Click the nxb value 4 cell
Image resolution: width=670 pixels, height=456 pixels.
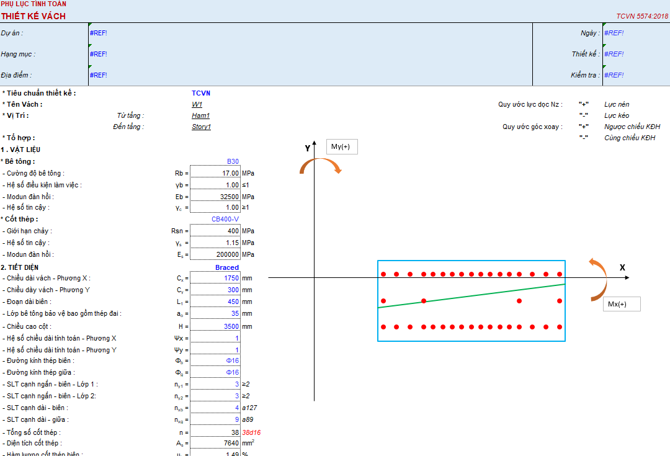[x=215, y=408]
